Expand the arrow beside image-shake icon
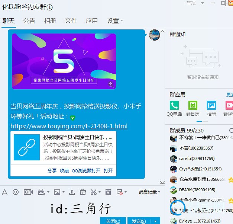233x224 pixels. click(48, 192)
